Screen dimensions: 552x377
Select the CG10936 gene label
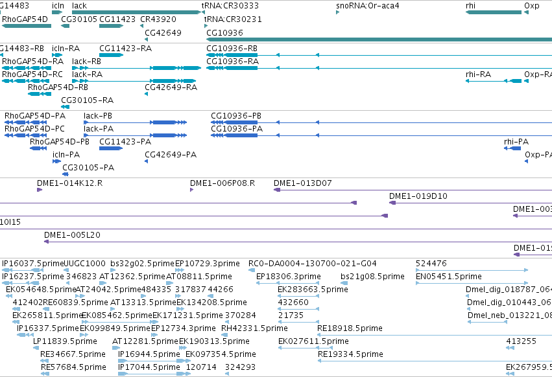224,32
